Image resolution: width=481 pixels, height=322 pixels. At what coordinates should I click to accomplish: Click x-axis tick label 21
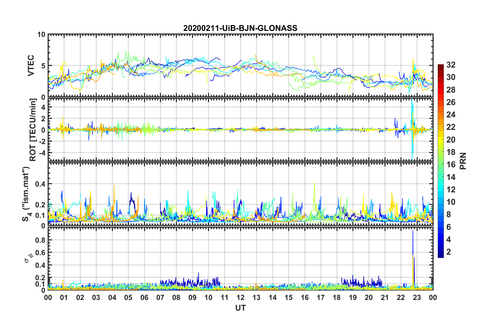[x=385, y=297]
